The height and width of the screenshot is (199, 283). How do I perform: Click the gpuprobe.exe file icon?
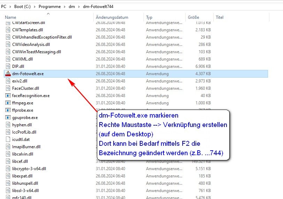click(8, 118)
